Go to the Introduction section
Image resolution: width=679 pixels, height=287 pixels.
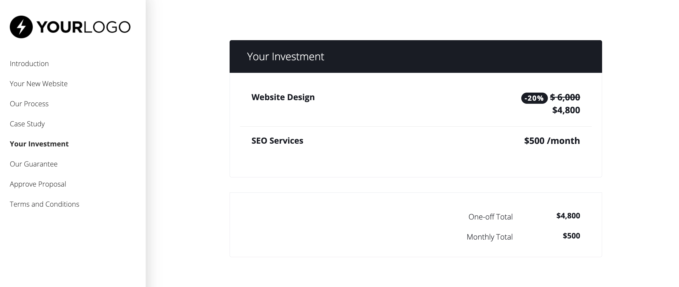[x=29, y=64]
